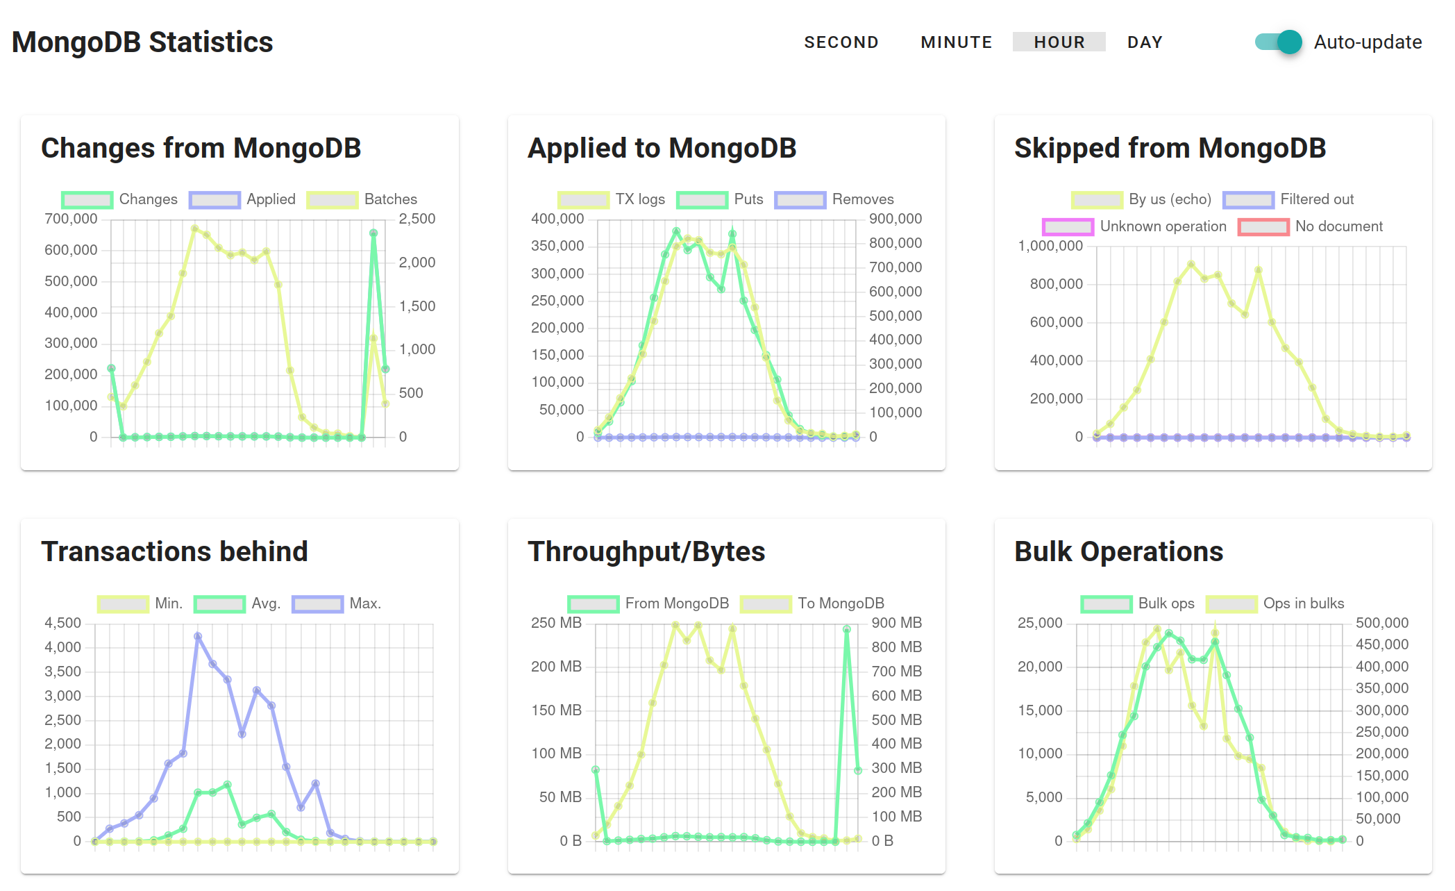Click the TX logs legend label

(640, 199)
